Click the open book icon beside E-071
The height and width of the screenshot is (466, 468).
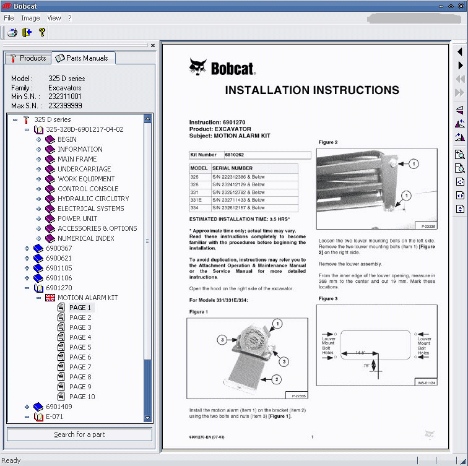(x=38, y=416)
